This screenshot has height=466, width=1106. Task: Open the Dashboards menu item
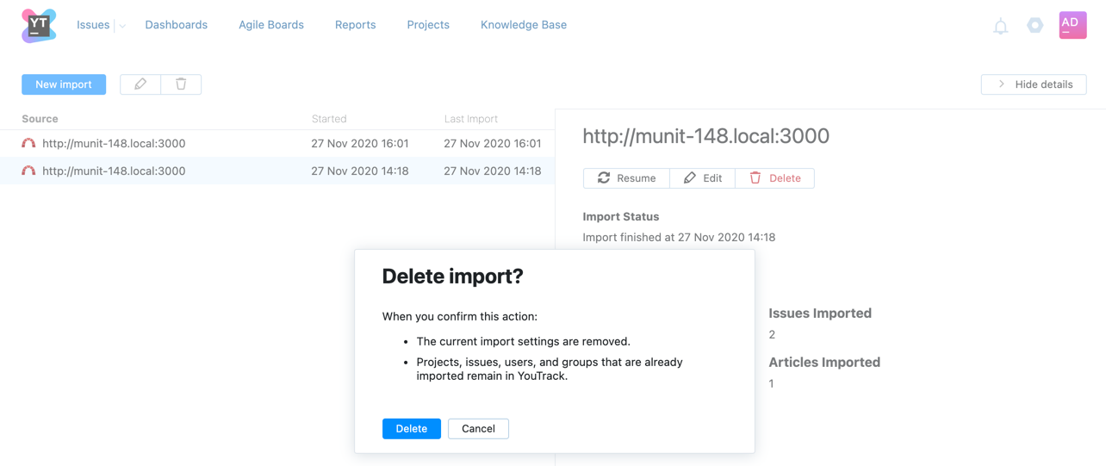coord(176,25)
